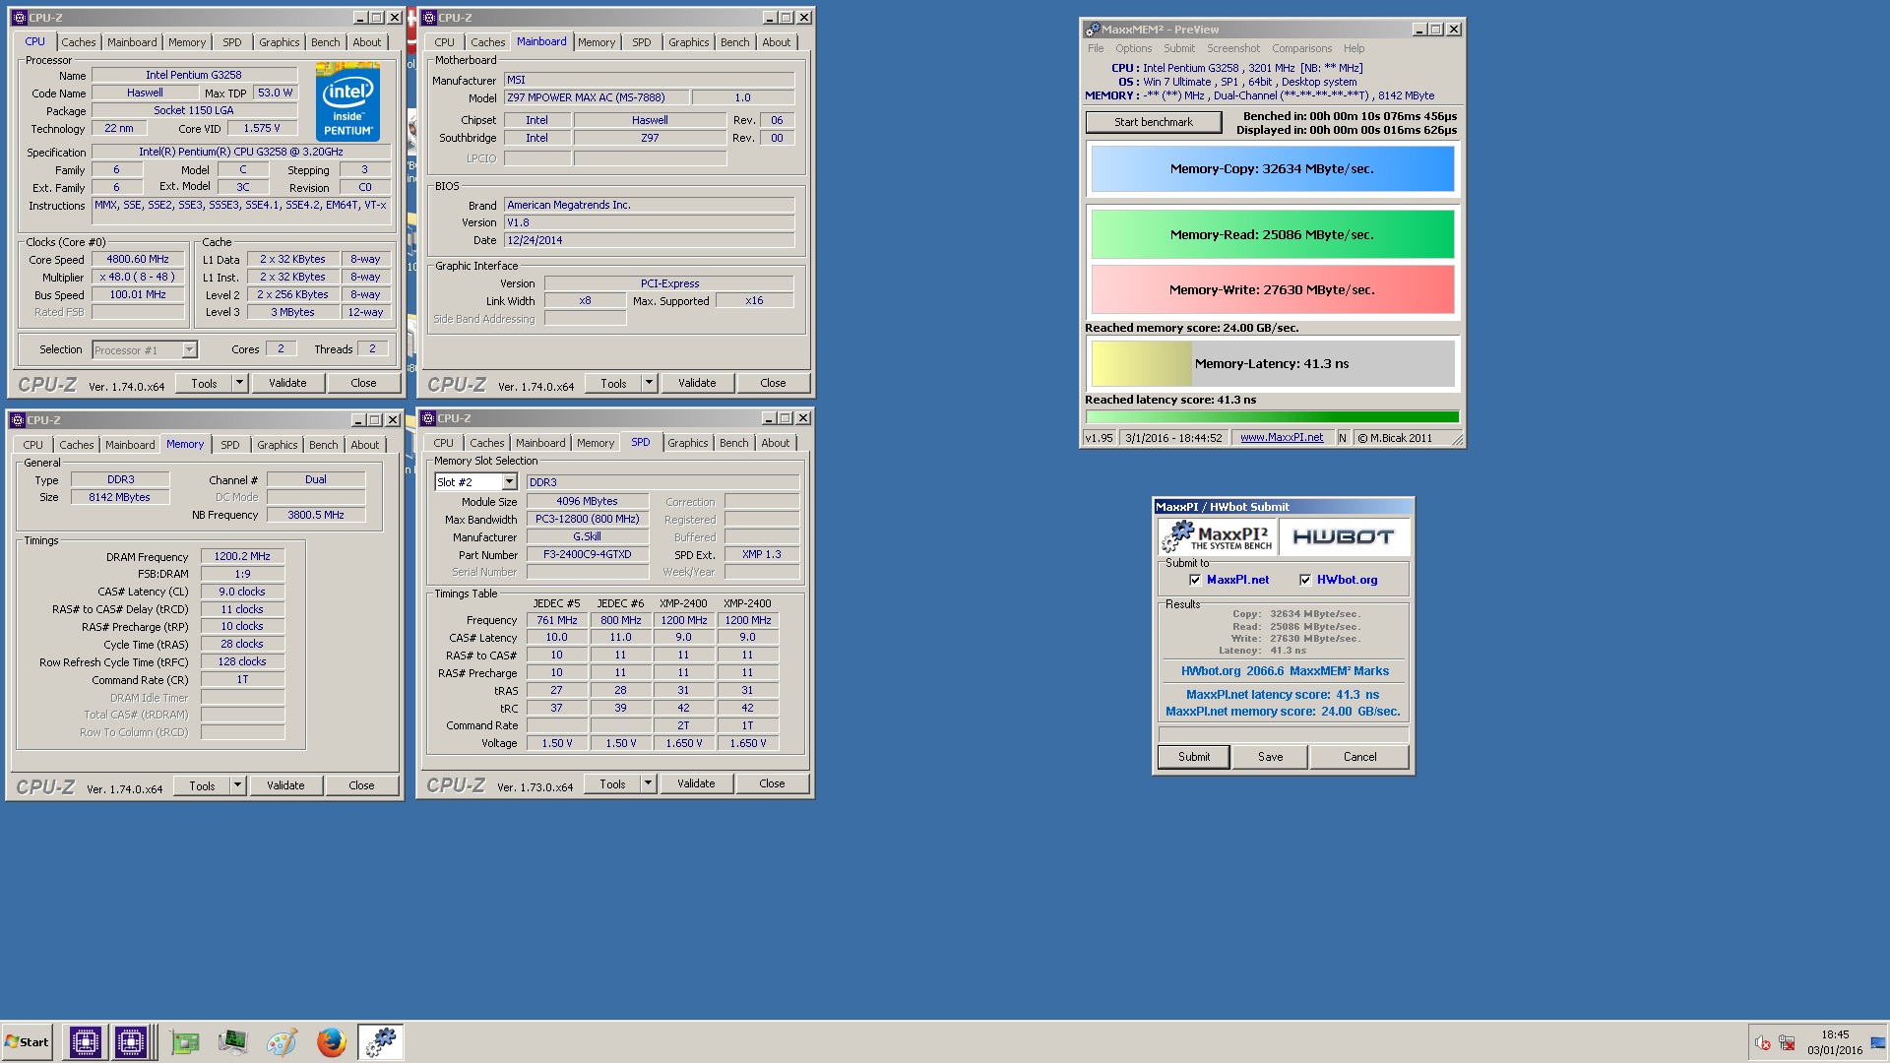Expand Tools arrow in Mainboard-tab CPU-Z window
Screen dimensions: 1890x1063
[649, 383]
